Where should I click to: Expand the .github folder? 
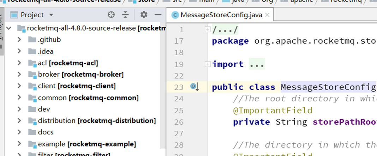tap(19, 39)
